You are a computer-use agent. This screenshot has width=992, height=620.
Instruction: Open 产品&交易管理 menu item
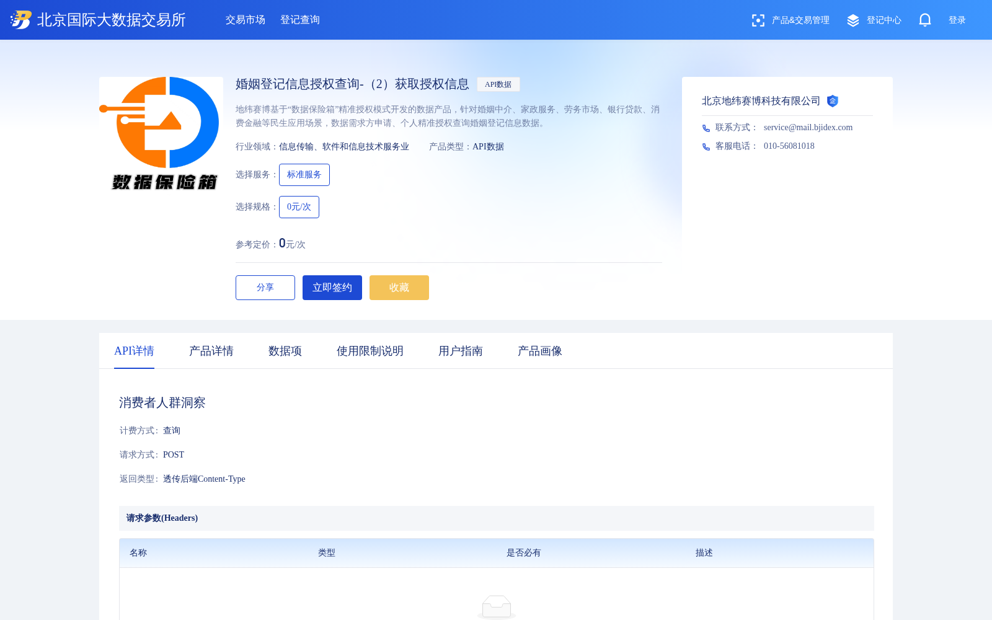[x=800, y=20]
